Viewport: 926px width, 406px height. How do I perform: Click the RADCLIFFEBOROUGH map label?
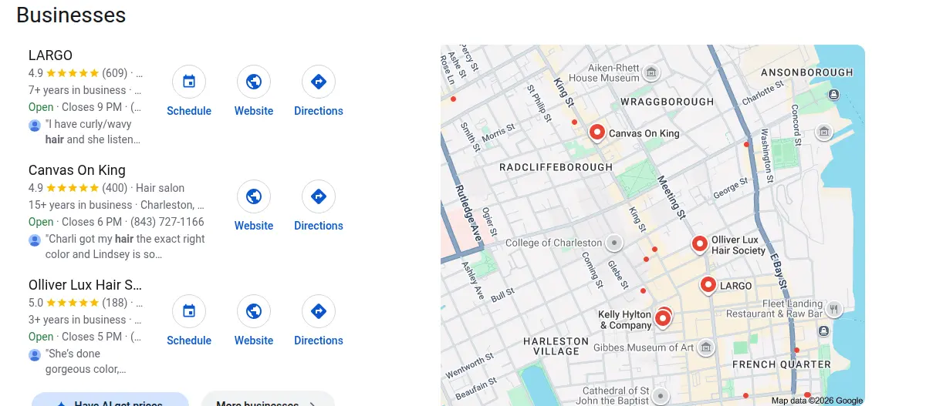pyautogui.click(x=556, y=167)
